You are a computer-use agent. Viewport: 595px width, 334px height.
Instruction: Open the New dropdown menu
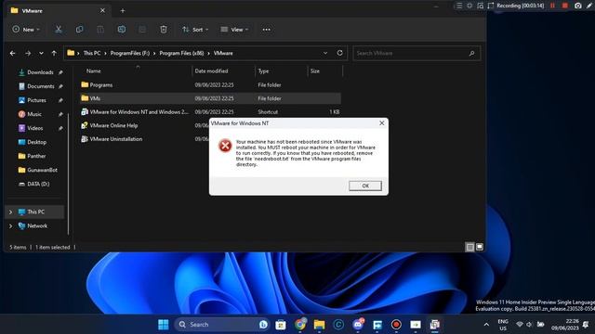click(26, 30)
